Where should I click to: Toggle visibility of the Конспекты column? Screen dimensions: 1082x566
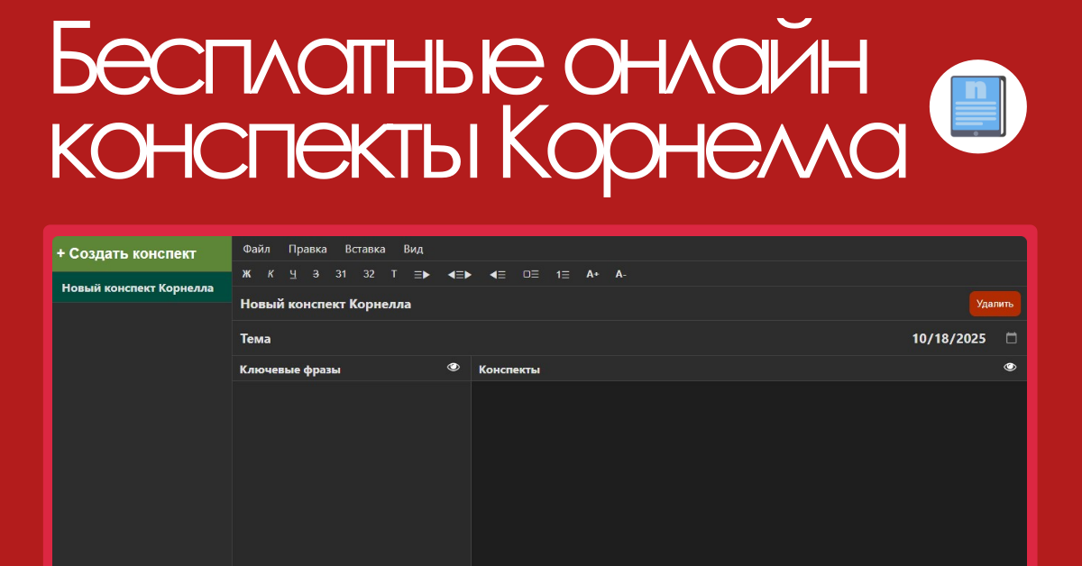click(1010, 368)
